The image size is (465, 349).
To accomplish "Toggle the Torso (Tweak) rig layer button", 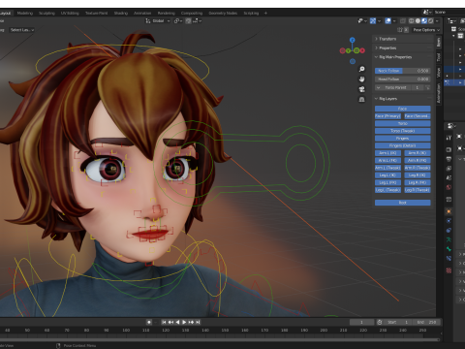I will click(403, 131).
